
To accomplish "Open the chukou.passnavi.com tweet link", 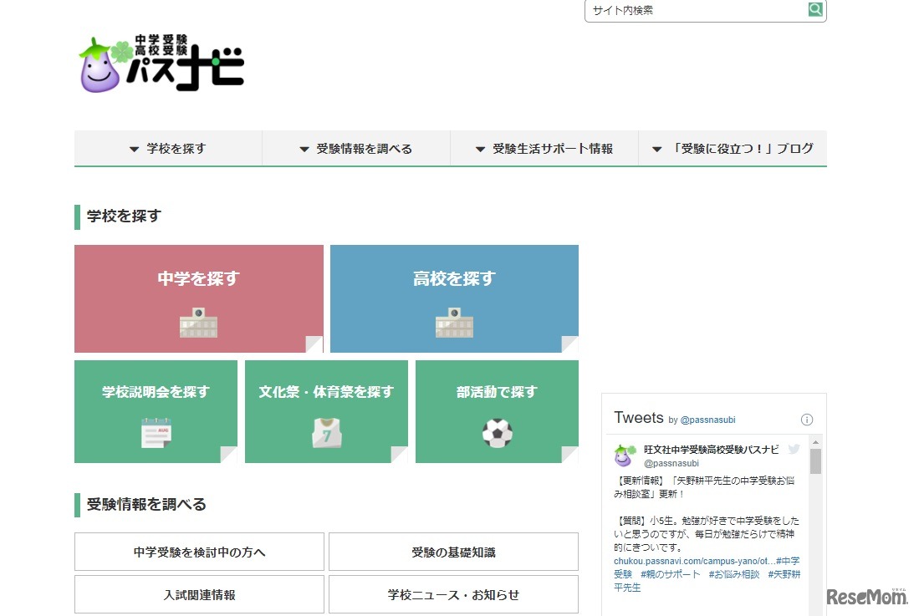I will click(x=694, y=561).
